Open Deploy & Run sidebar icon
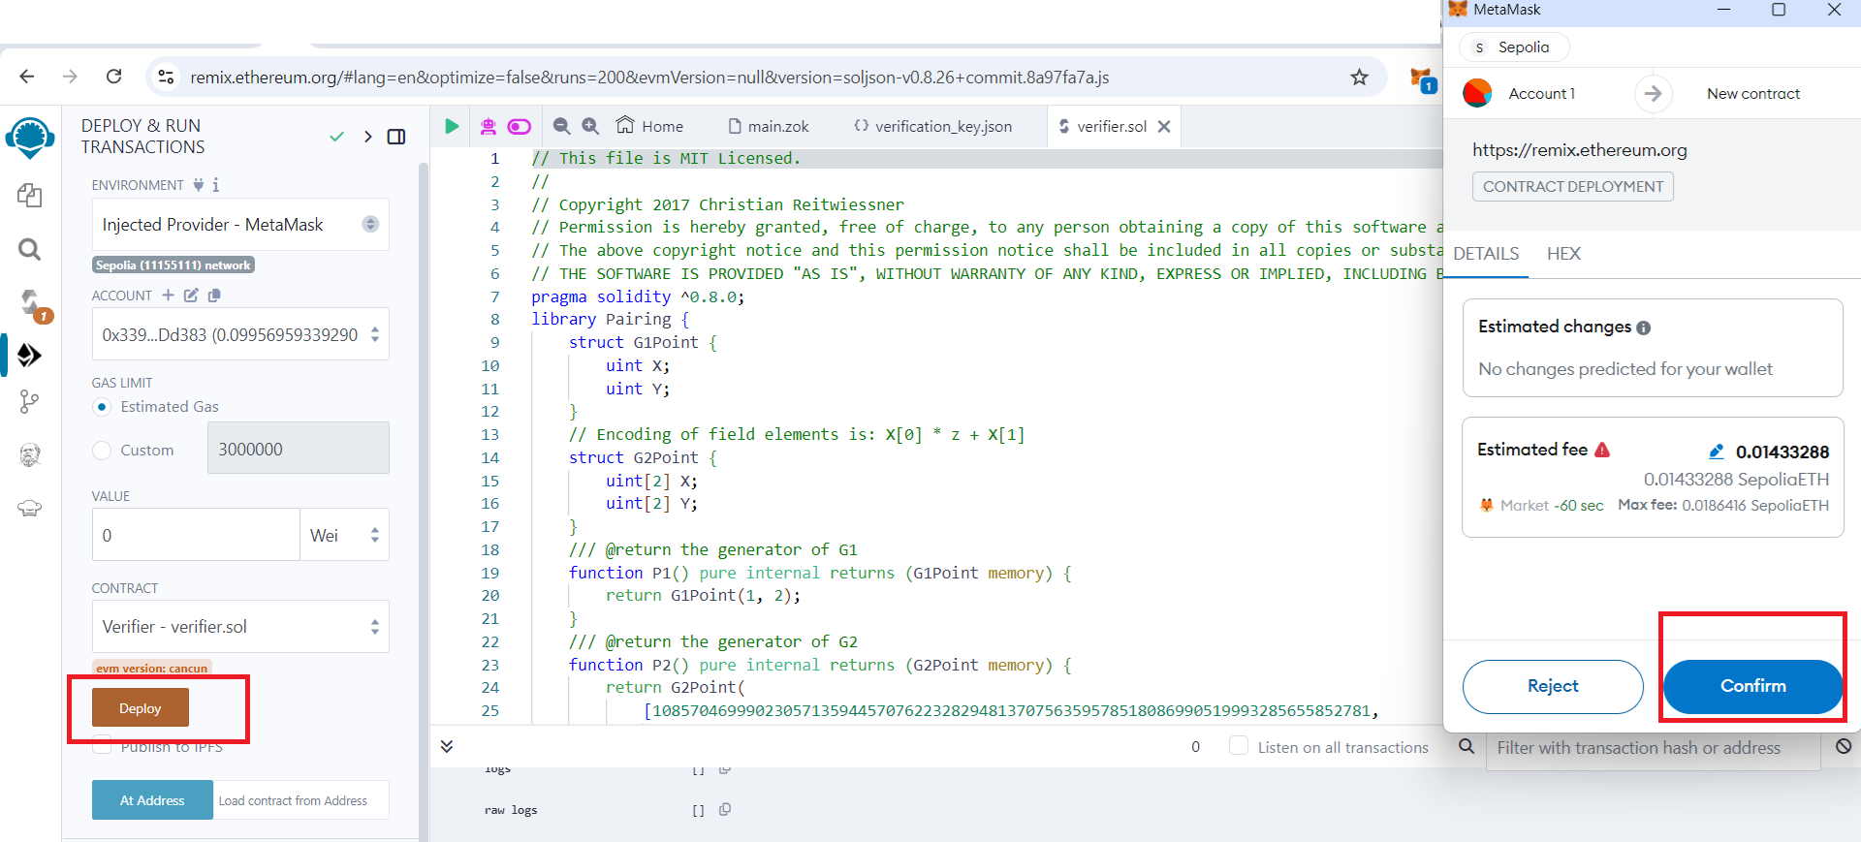Viewport: 1861px width, 842px height. [29, 356]
